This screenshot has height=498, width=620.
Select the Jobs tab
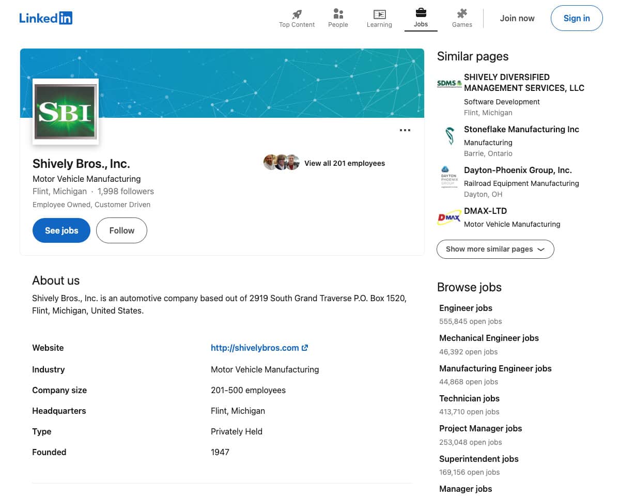click(x=421, y=18)
